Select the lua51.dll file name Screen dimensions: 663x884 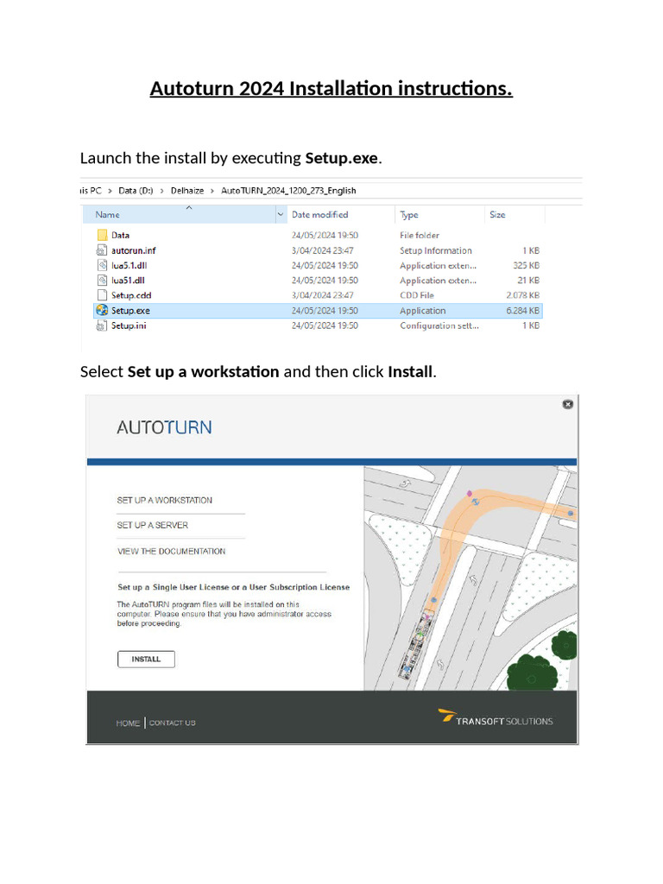coord(128,281)
